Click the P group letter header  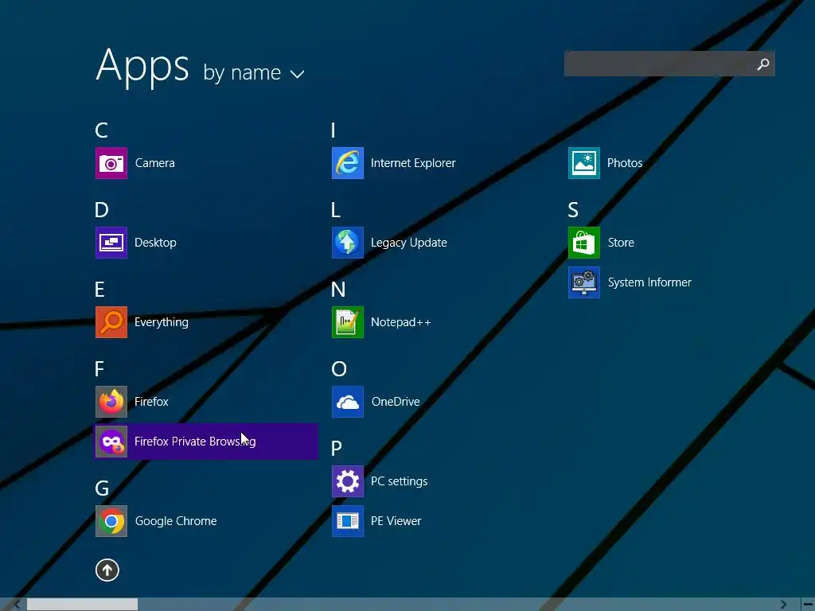[337, 449]
